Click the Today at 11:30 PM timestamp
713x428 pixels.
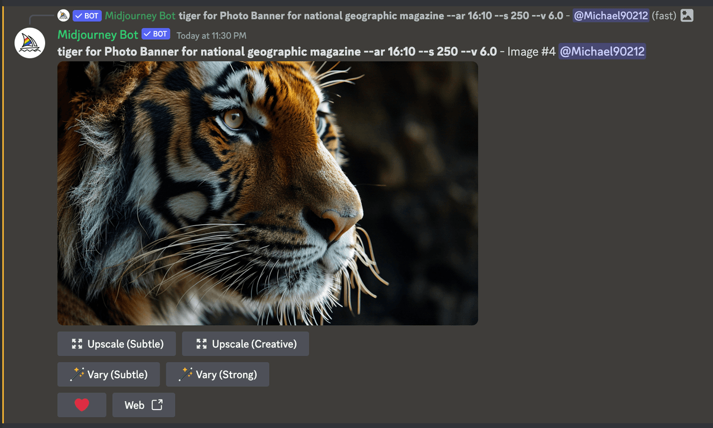(212, 36)
